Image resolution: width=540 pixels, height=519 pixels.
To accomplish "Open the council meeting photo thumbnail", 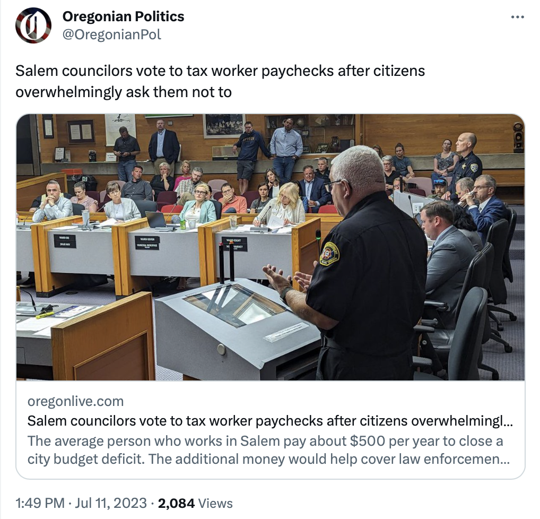I will coord(271,247).
